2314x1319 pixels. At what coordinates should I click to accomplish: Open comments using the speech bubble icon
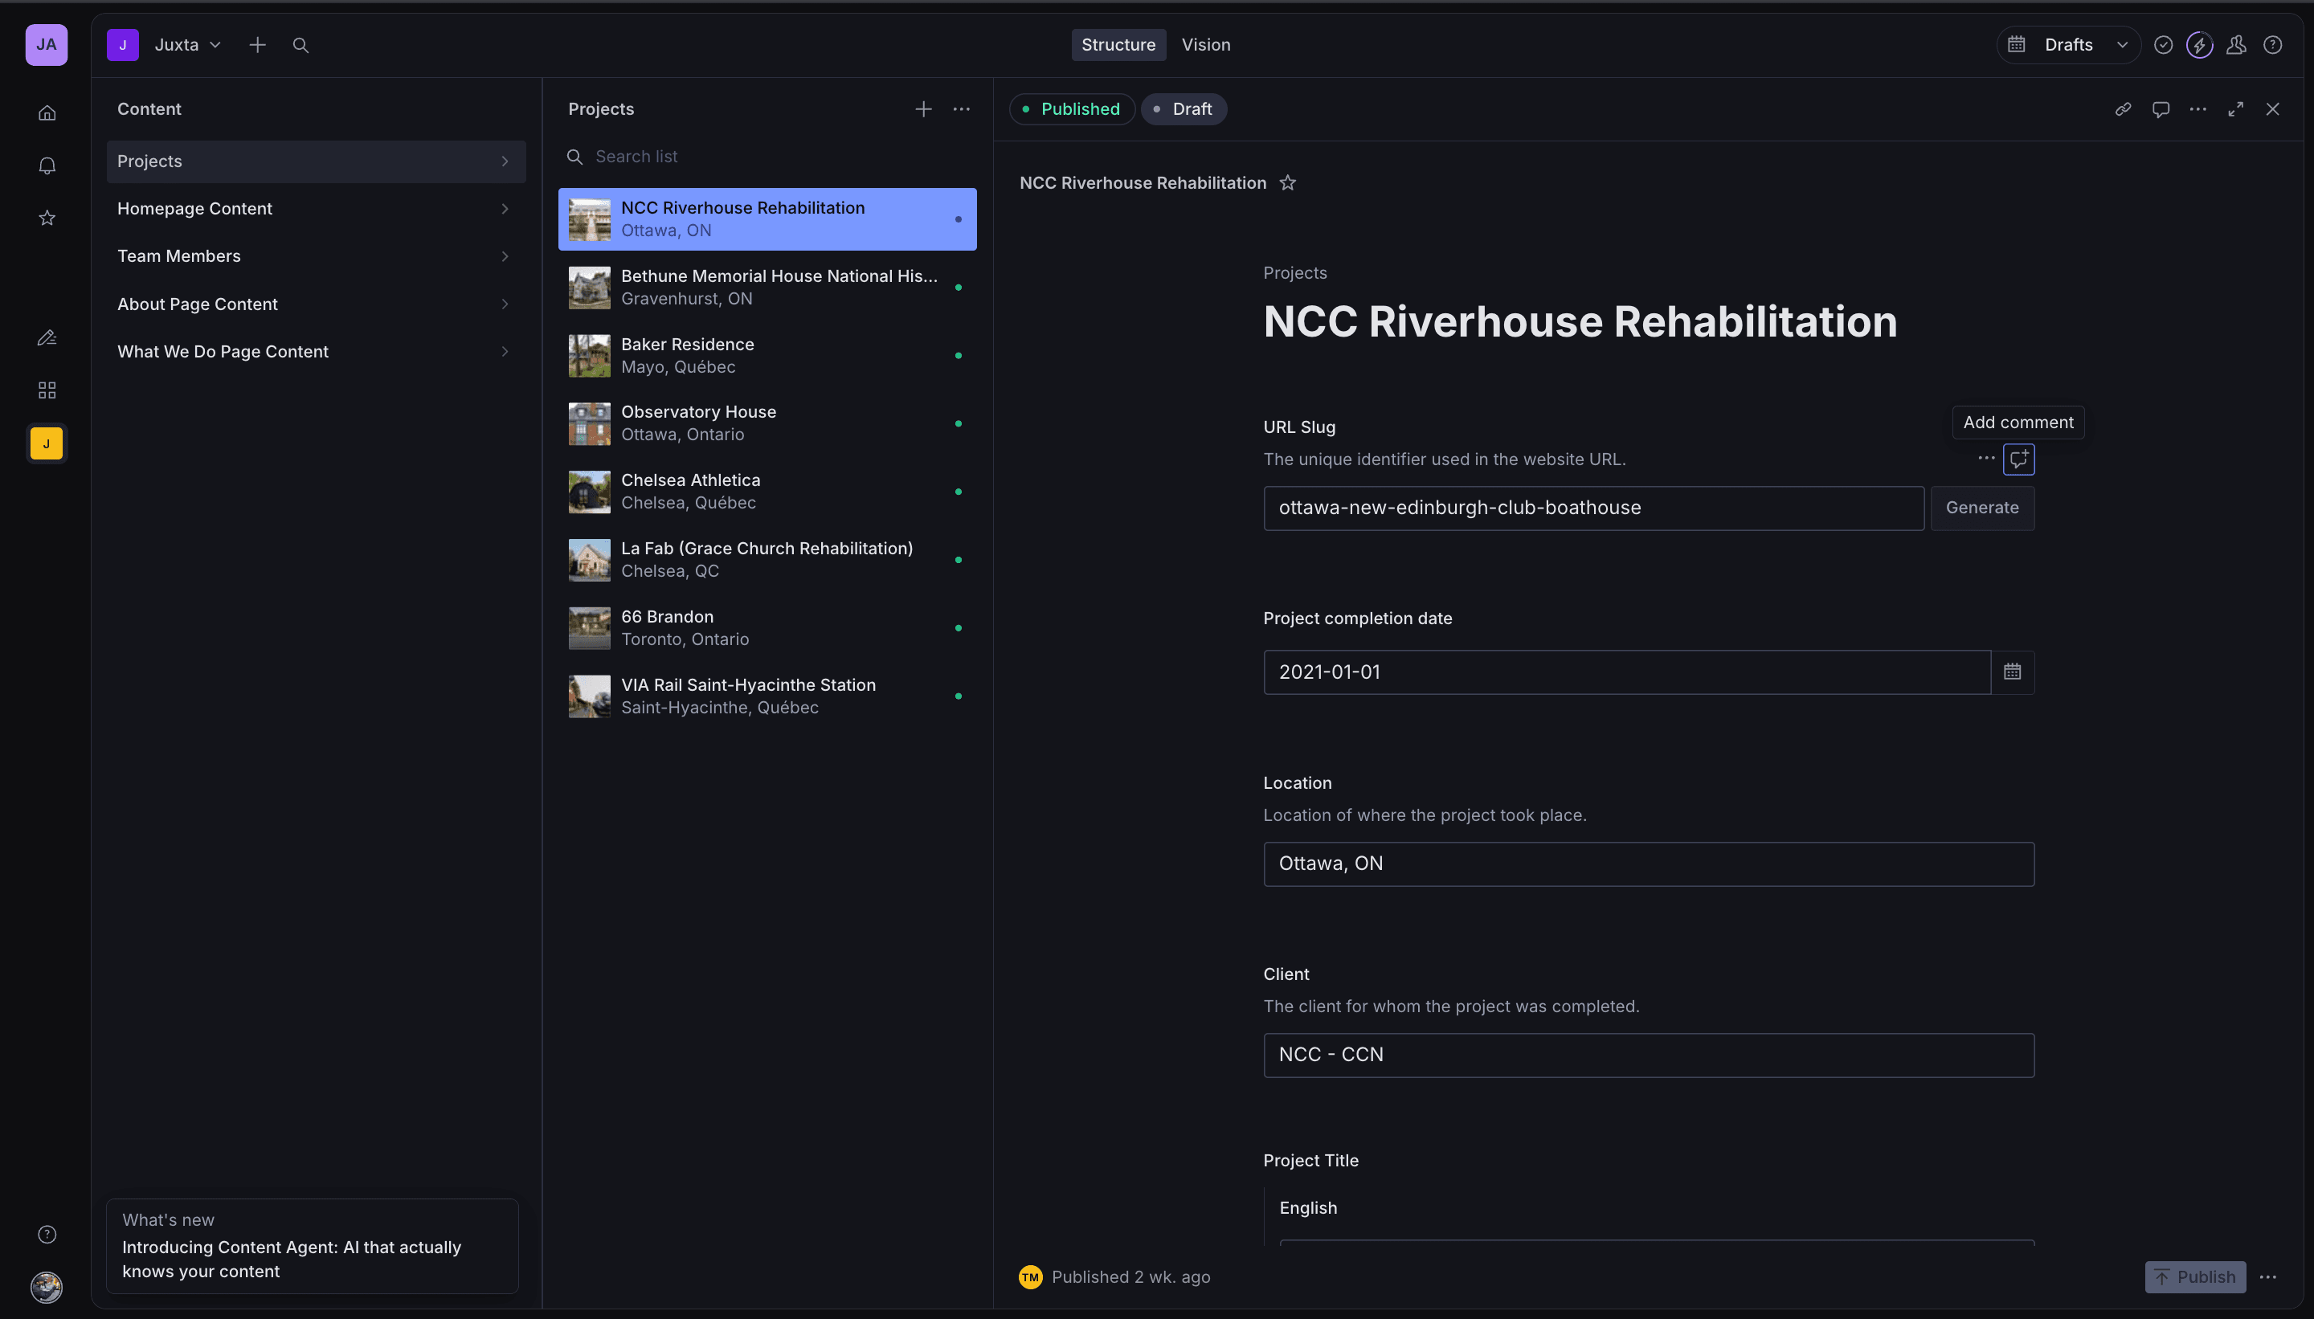click(x=2161, y=108)
